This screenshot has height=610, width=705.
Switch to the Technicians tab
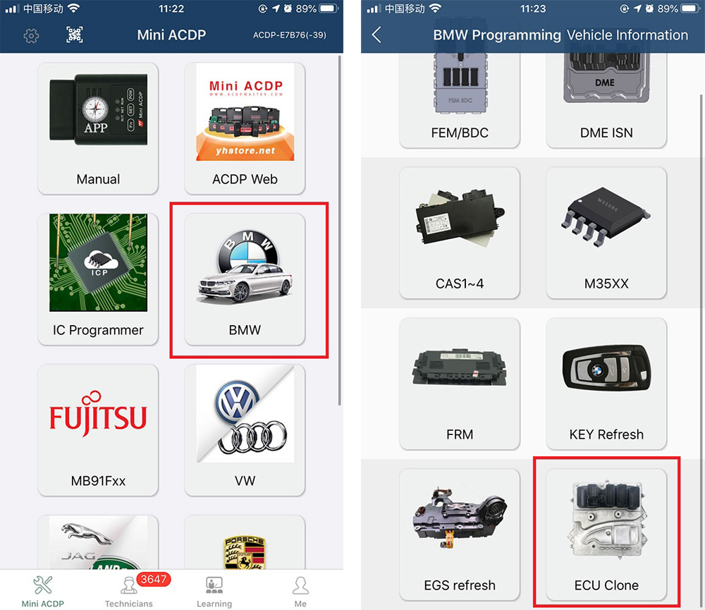click(x=129, y=590)
